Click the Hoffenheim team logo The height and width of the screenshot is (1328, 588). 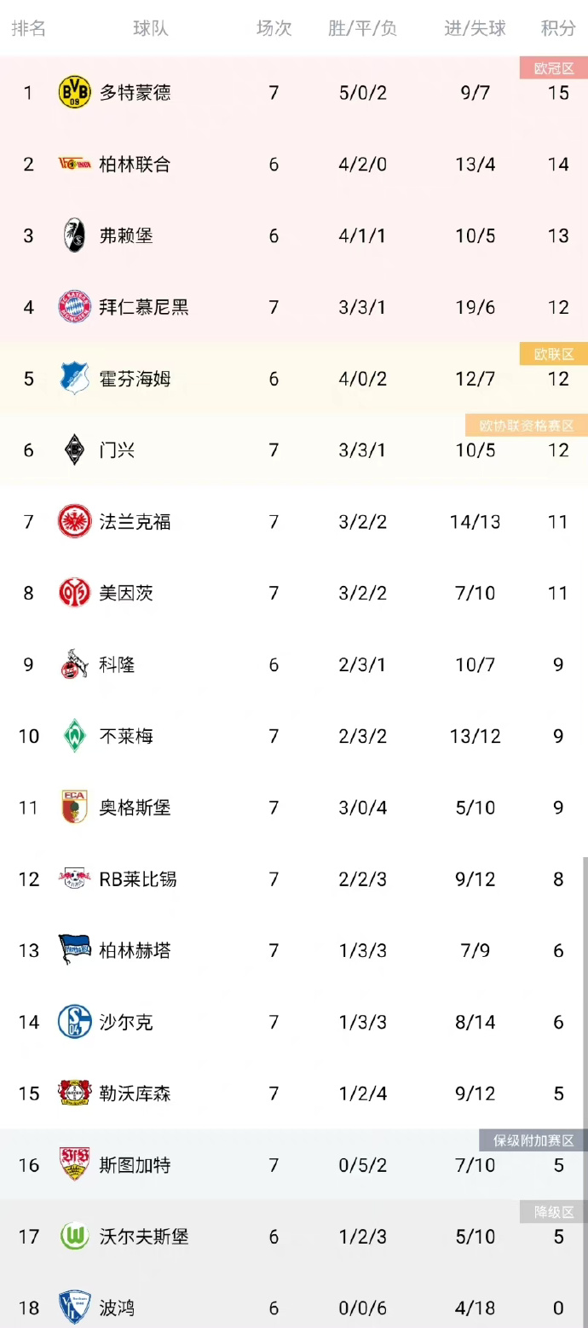74,379
